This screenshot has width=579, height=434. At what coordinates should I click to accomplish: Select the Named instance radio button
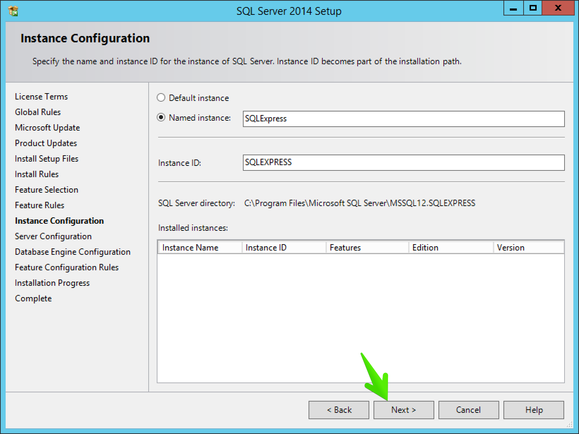[161, 117]
